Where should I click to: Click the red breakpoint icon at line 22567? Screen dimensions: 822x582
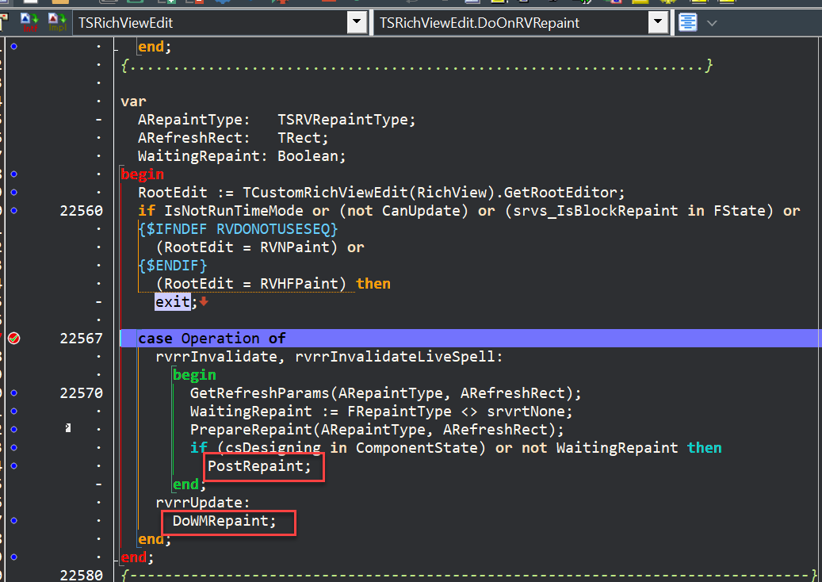(14, 339)
